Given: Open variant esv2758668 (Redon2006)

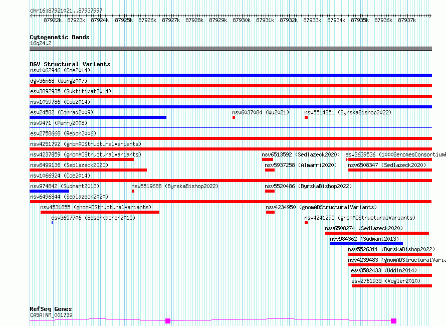Looking at the screenshot, I should 63,133.
